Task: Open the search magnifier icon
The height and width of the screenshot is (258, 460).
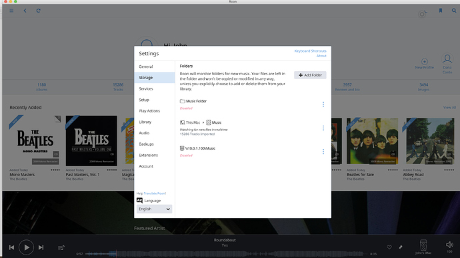Action: coord(454,11)
